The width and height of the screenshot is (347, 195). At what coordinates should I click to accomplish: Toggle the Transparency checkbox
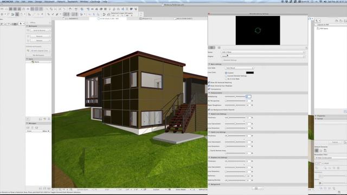pos(209,89)
